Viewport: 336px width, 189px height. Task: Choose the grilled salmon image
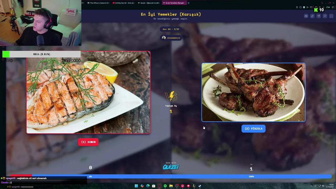(x=88, y=92)
